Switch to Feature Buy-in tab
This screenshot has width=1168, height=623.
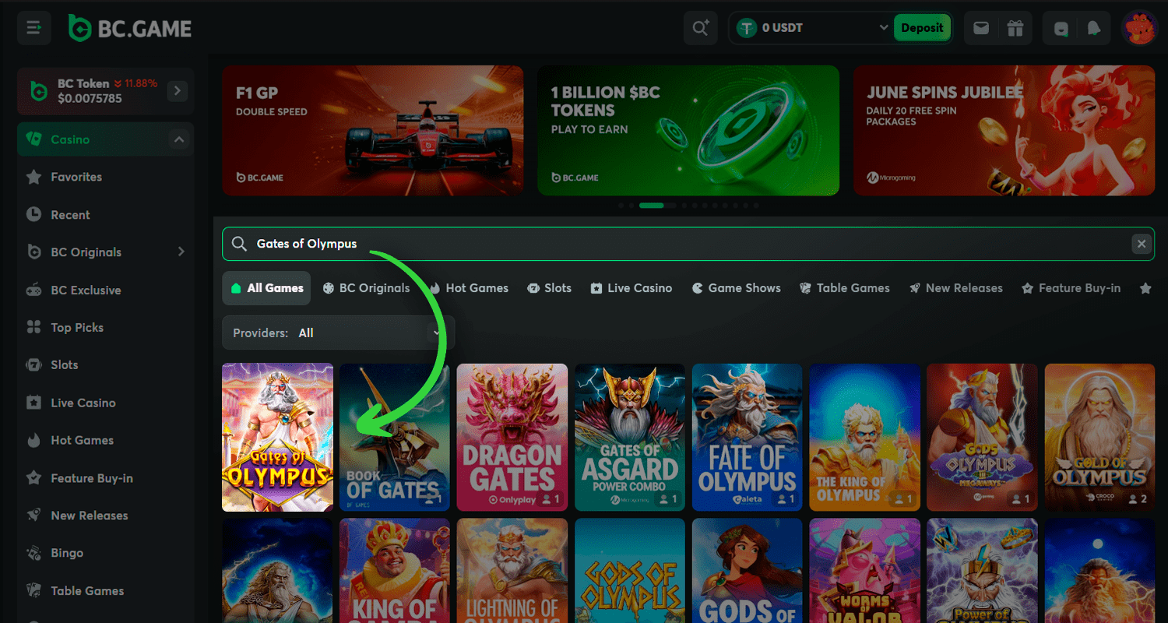1071,288
